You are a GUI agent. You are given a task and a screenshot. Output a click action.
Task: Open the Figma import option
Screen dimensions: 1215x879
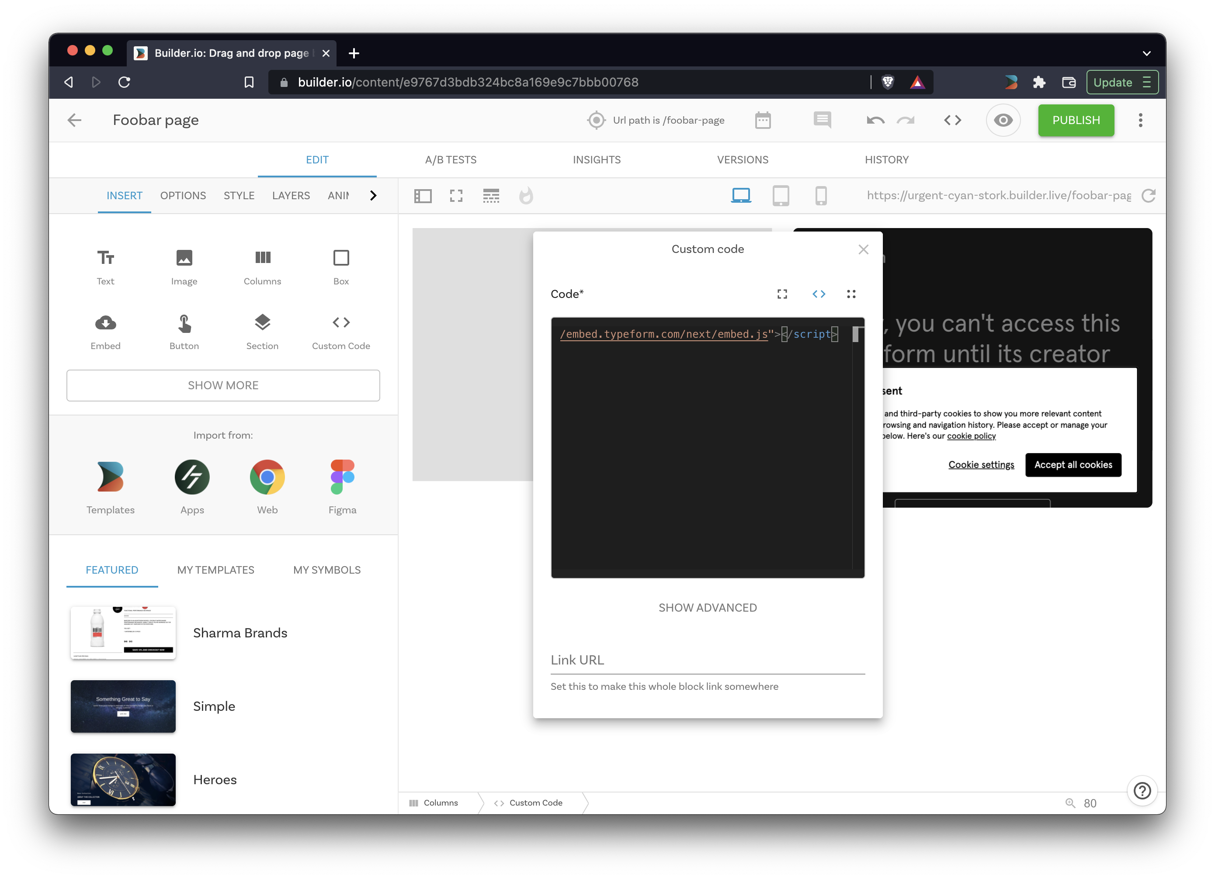342,477
